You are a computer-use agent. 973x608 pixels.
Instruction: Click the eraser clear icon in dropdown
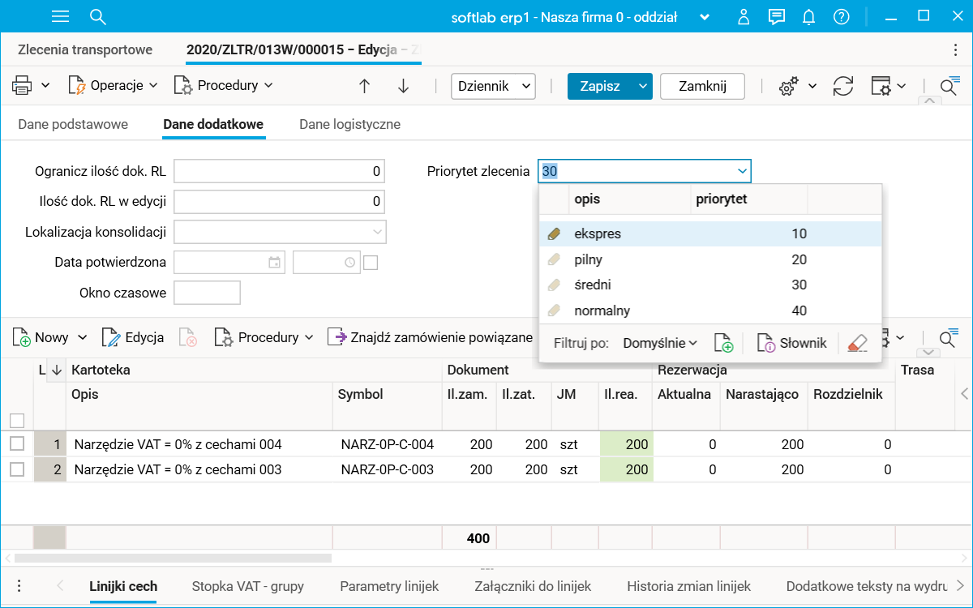(x=857, y=343)
